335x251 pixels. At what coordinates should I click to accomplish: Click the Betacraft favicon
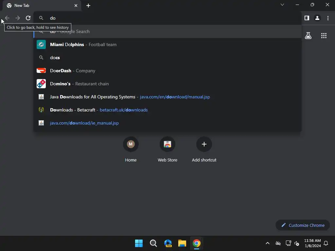(x=41, y=110)
